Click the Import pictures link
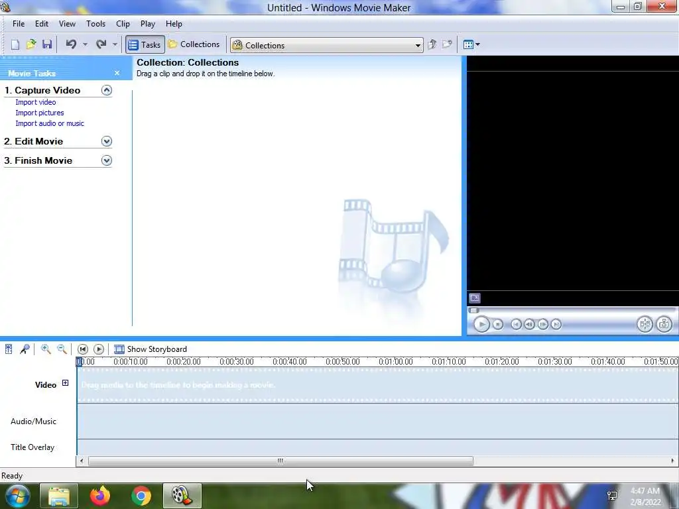This screenshot has height=509, width=679. (x=39, y=113)
